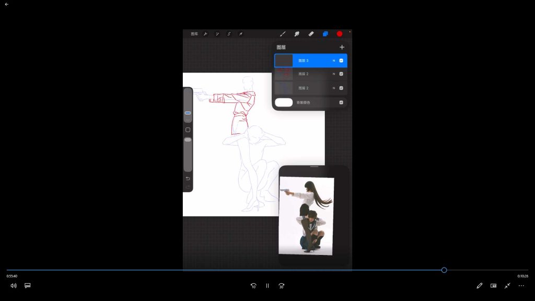Select the Brush paint tool
The width and height of the screenshot is (535, 301).
[283, 34]
